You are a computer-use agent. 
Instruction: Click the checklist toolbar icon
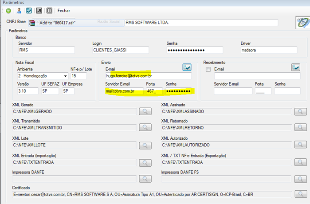(x=29, y=11)
